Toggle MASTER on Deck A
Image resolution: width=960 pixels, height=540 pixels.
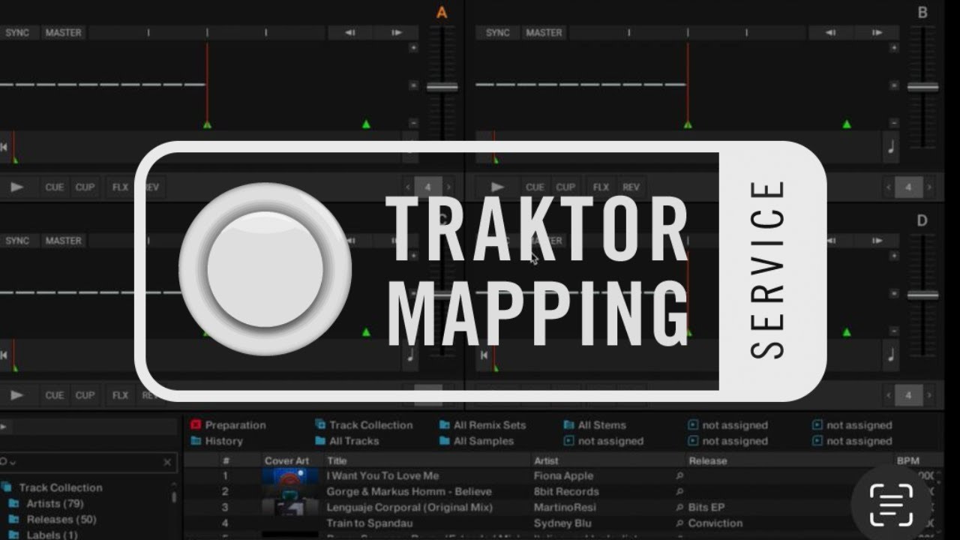click(x=63, y=33)
